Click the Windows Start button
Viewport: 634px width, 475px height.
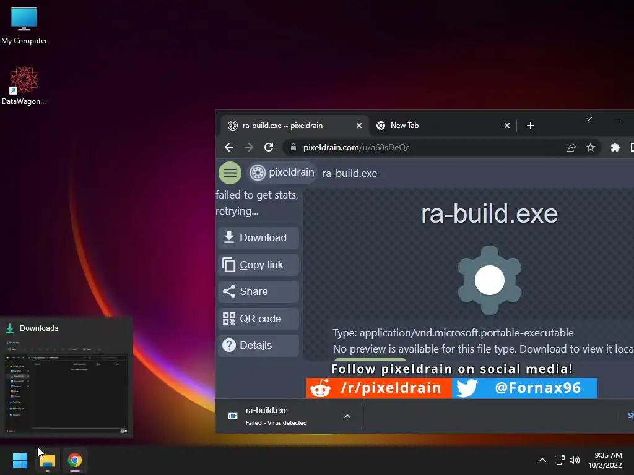(20, 460)
